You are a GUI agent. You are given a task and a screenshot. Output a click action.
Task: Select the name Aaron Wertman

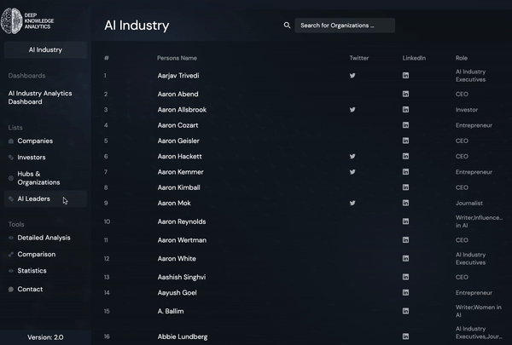[x=182, y=240]
